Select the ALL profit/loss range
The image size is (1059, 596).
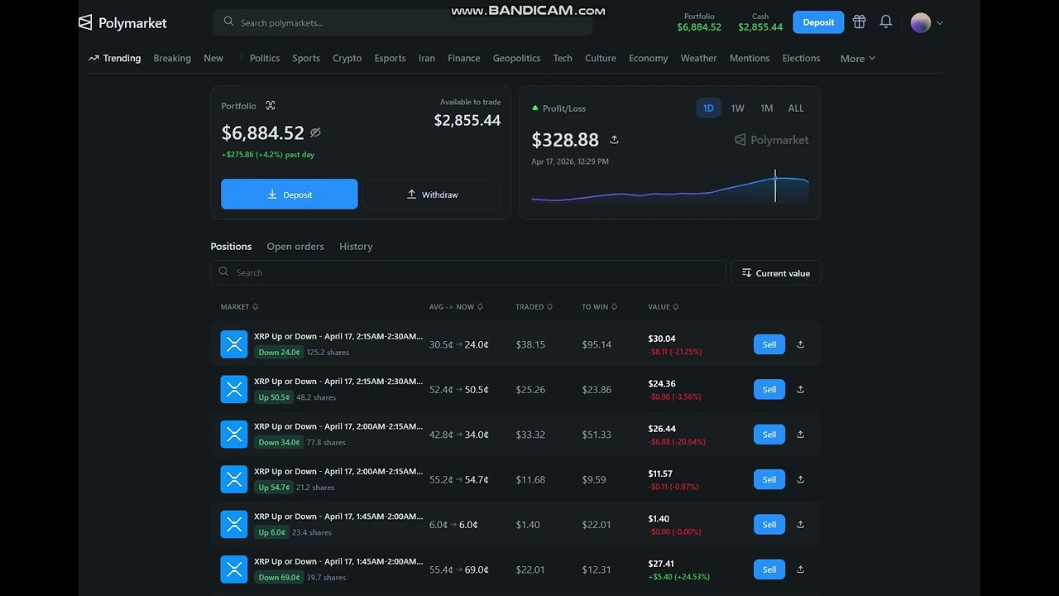796,108
